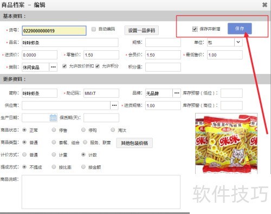Click the 货号 barcode field

(54, 31)
